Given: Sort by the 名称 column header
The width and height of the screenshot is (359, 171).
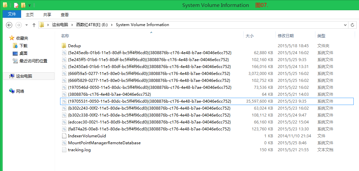Looking at the screenshot, I should tap(65, 36).
